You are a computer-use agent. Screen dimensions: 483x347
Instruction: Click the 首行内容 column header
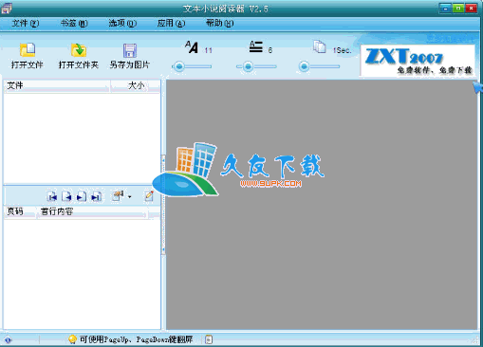coord(92,211)
